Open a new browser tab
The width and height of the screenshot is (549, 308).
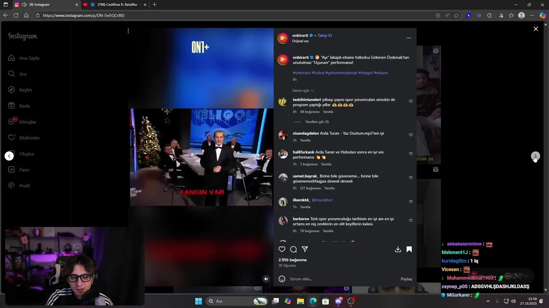coord(154,5)
